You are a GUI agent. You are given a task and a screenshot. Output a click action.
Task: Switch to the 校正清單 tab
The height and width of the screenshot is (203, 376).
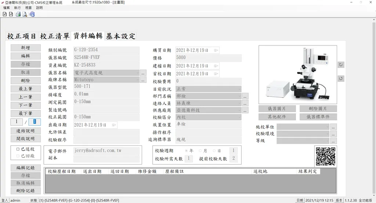55,36
